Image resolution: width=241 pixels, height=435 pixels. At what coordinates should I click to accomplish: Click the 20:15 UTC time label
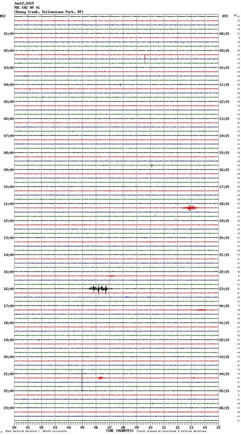tap(224, 238)
